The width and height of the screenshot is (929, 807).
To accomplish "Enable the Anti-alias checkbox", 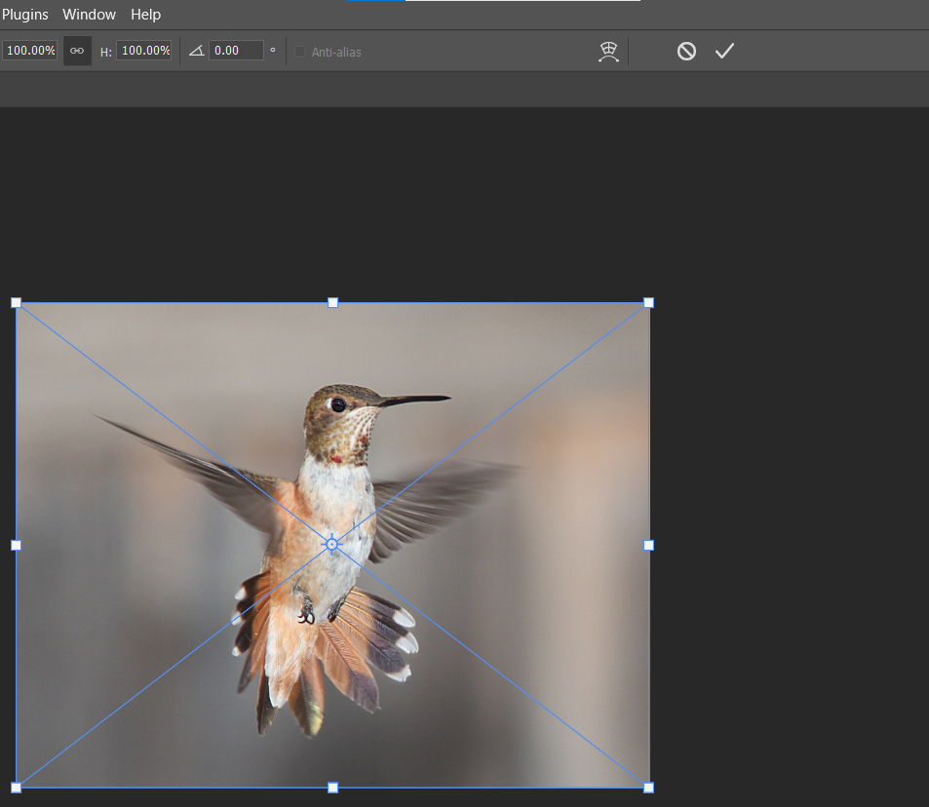I will coord(300,52).
